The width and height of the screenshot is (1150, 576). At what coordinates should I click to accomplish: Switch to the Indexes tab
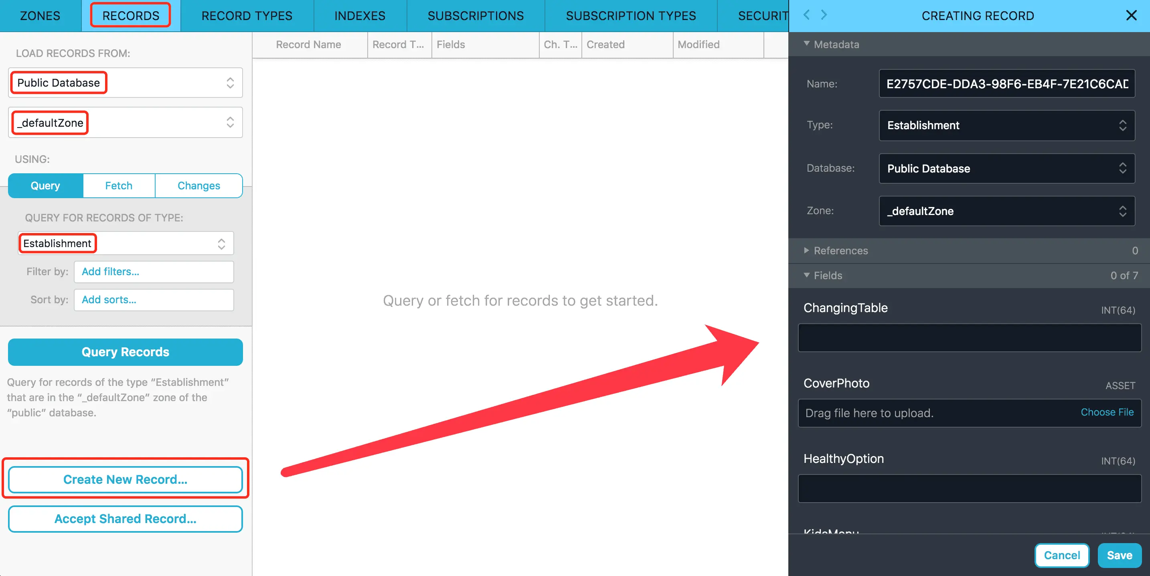[x=360, y=16]
